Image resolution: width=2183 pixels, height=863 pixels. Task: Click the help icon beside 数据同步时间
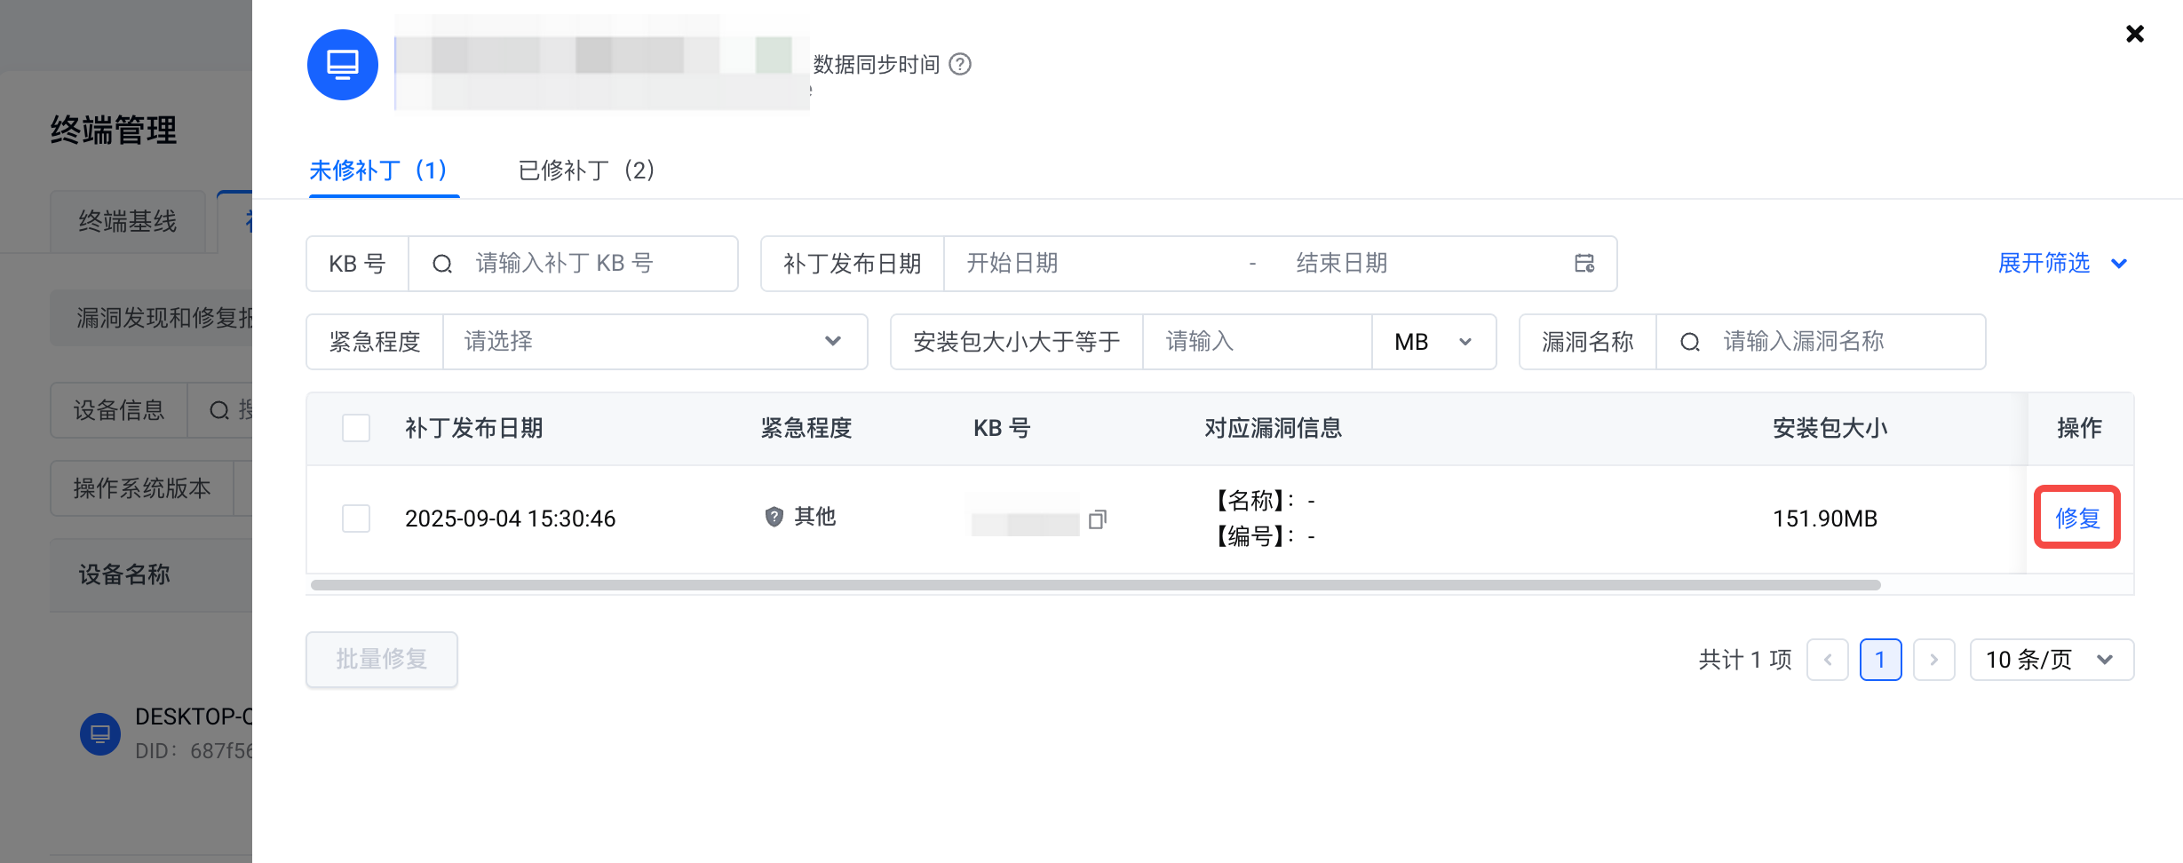coord(959,64)
